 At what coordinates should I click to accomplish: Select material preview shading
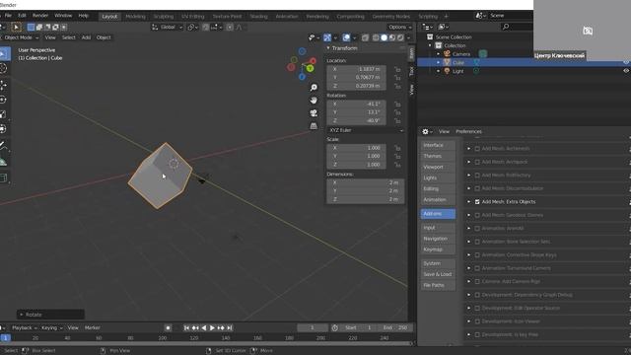392,37
